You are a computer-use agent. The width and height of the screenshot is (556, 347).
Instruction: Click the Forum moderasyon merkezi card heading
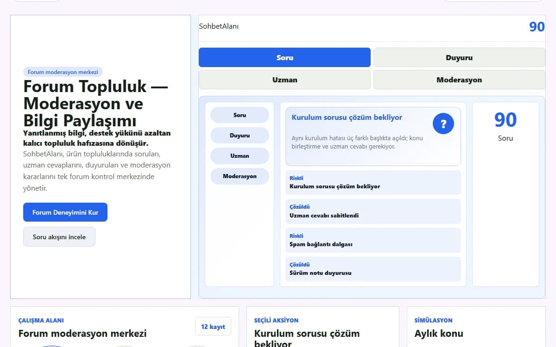click(x=82, y=334)
